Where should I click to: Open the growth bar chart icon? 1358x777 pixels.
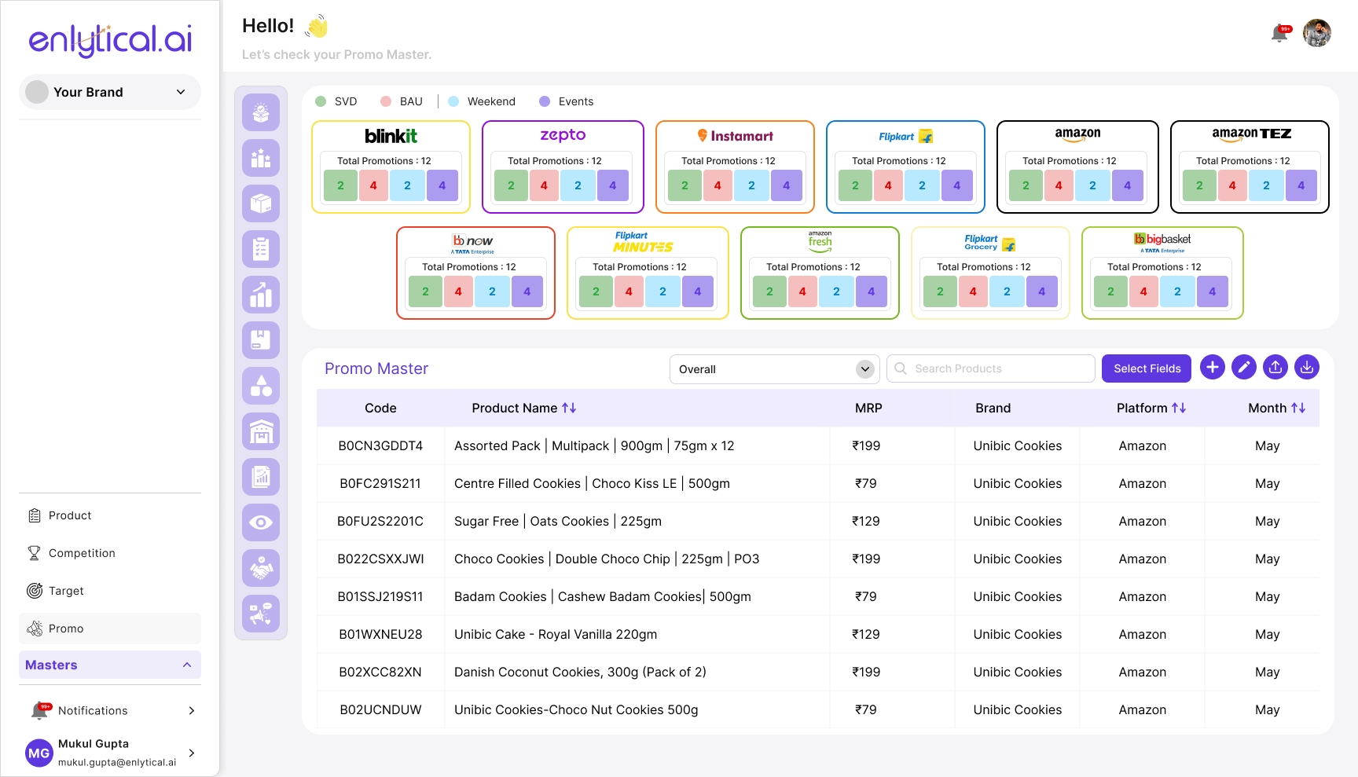(x=261, y=295)
